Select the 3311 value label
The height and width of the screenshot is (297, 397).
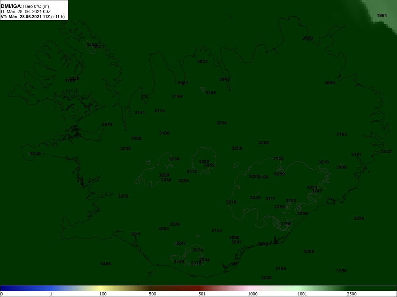pos(135,234)
